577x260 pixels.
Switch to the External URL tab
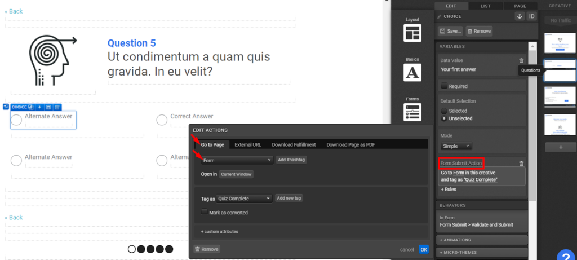(x=248, y=145)
